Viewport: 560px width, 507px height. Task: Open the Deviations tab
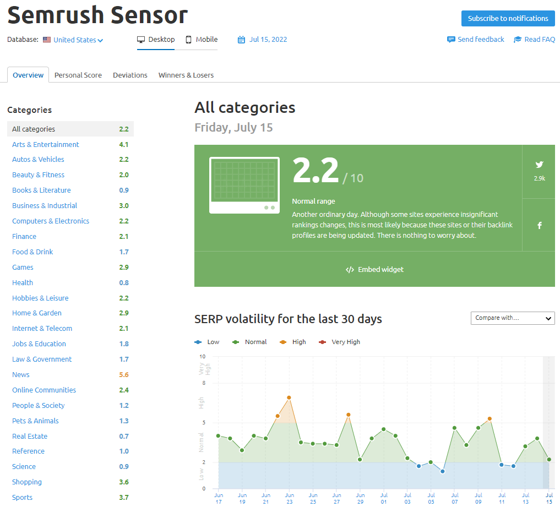click(x=130, y=75)
